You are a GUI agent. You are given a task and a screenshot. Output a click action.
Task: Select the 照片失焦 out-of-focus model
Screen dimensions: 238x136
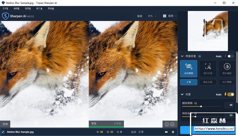(x=208, y=69)
